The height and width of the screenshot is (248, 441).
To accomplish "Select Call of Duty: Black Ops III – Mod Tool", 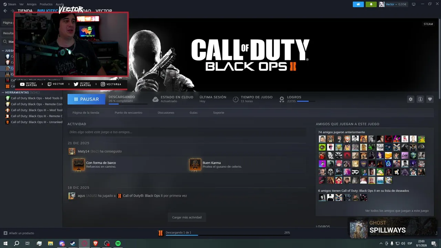I will 34,110.
